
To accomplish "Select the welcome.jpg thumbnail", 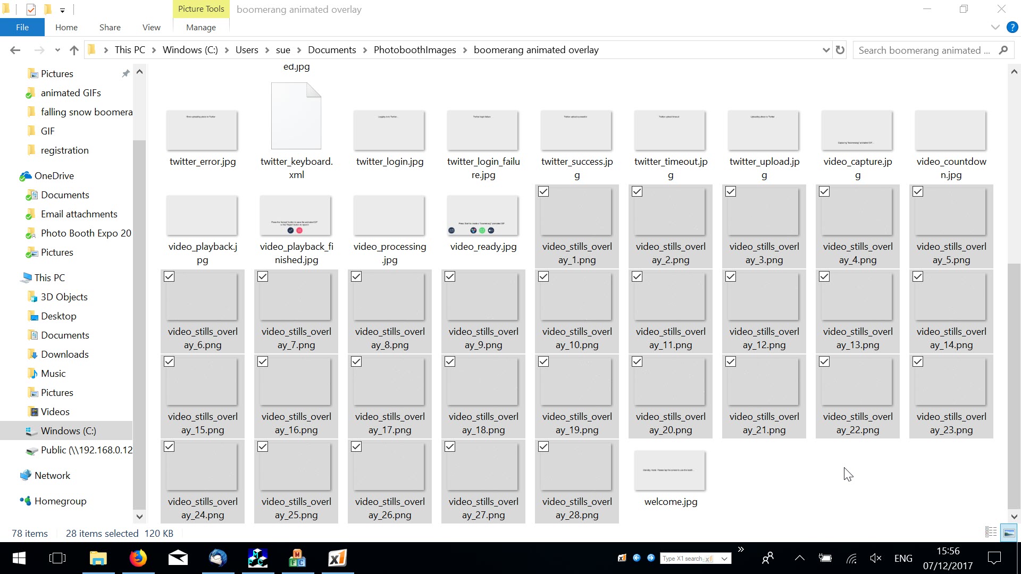I will 670,471.
